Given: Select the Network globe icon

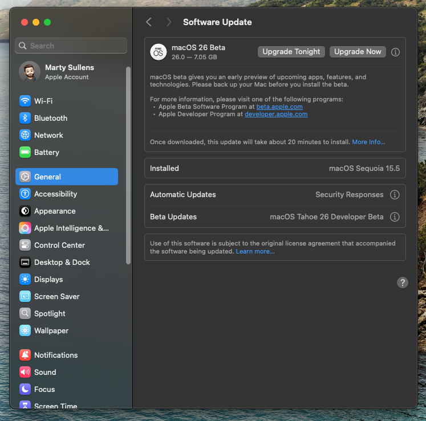Looking at the screenshot, I should point(25,135).
